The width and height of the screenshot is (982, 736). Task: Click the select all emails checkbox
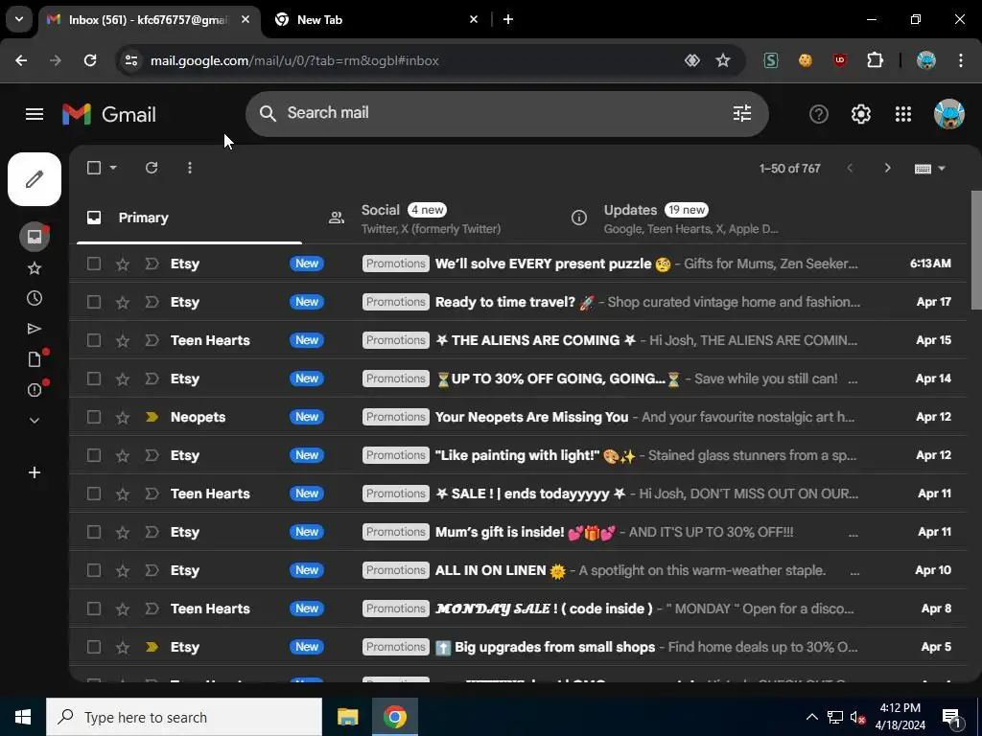94,168
